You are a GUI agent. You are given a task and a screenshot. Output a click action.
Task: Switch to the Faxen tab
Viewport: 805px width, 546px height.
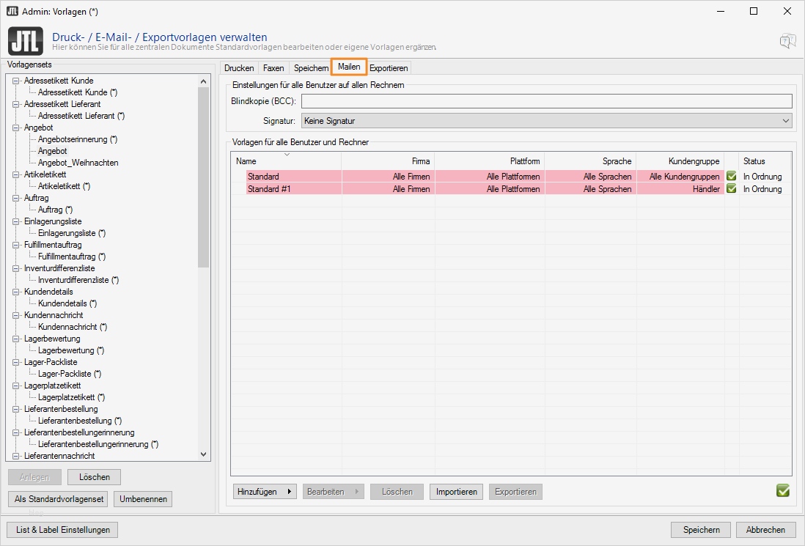click(x=273, y=67)
